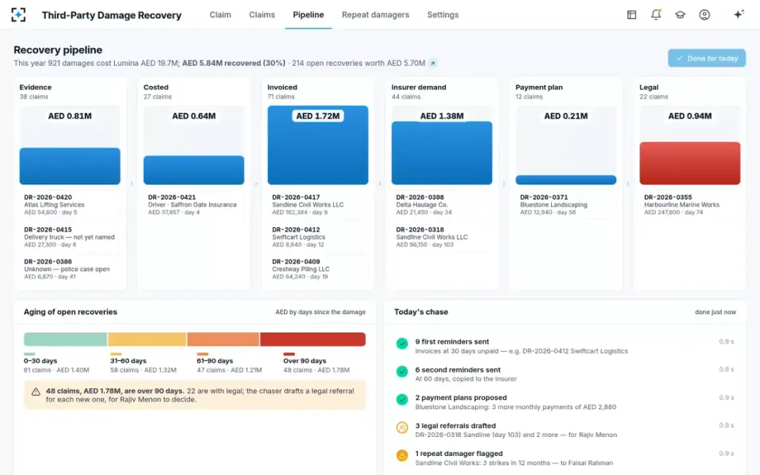Image resolution: width=760 pixels, height=475 pixels.
Task: Select the Evidence stage blue bar
Action: tap(70, 167)
